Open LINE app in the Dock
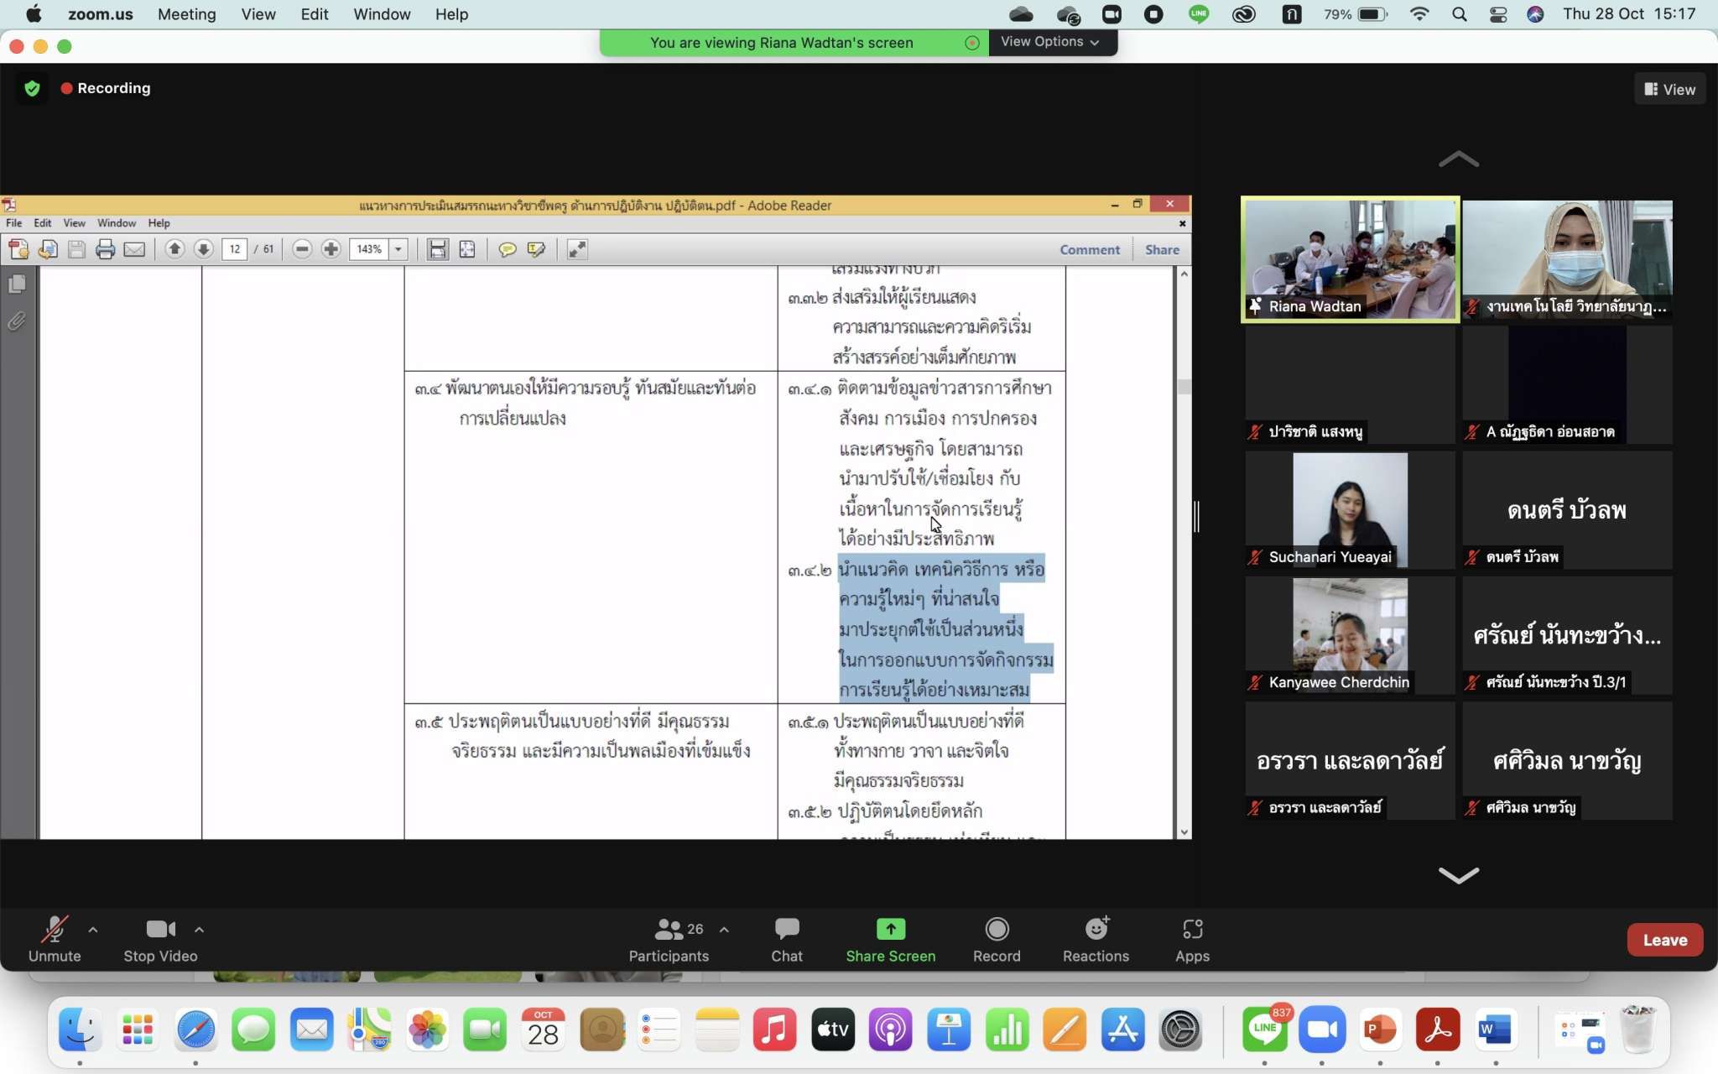The width and height of the screenshot is (1718, 1074). click(x=1264, y=1030)
